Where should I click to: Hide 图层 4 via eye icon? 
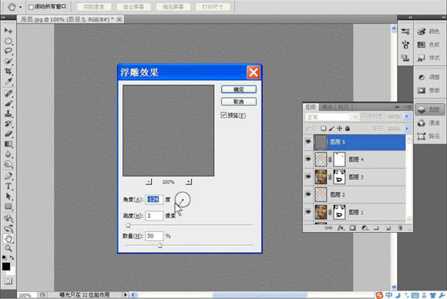(x=308, y=159)
